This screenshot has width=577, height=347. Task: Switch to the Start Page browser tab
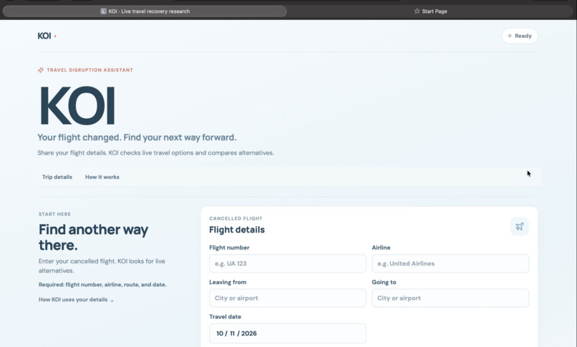430,11
